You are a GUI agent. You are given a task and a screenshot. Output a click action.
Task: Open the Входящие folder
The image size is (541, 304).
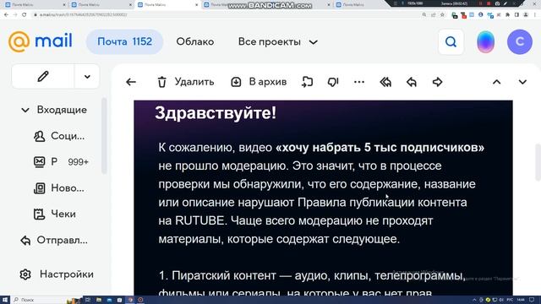pyautogui.click(x=62, y=110)
